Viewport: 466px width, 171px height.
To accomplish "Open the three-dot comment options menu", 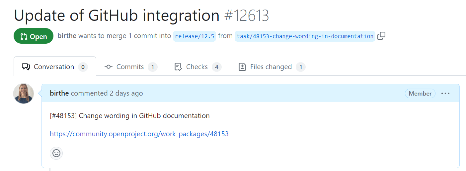I will [445, 94].
